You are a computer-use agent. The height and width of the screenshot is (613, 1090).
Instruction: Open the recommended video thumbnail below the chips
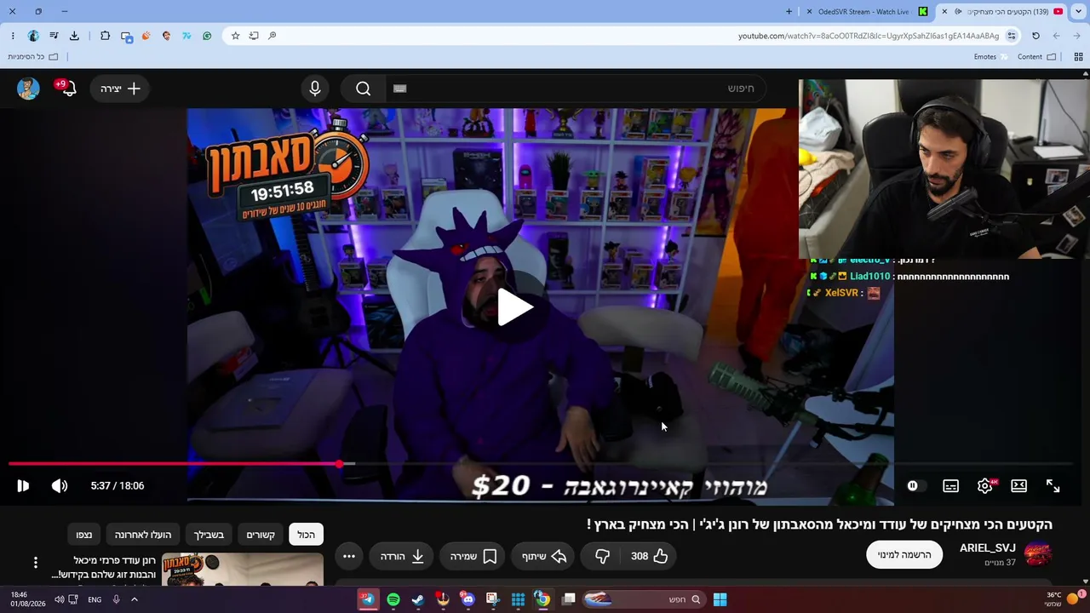click(x=243, y=569)
